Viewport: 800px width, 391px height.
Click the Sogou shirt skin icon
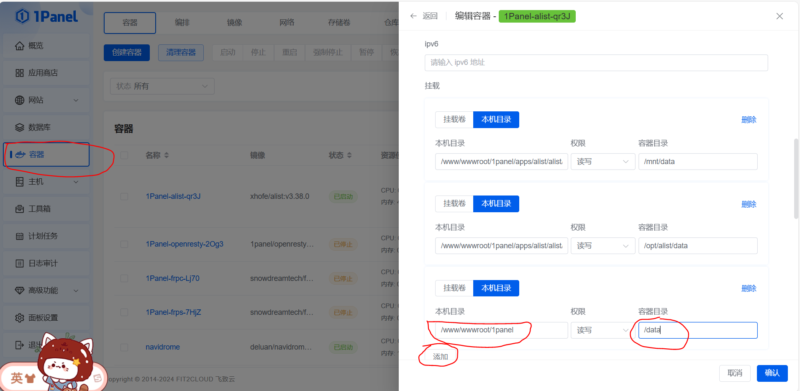pos(30,378)
